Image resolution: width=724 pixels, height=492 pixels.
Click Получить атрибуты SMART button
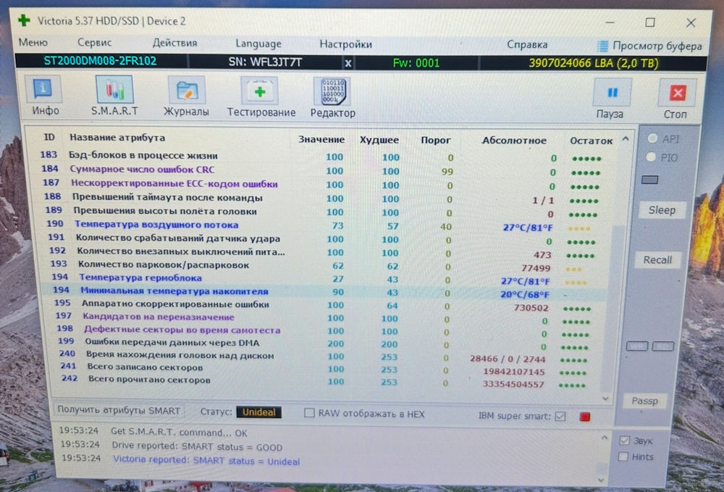(x=119, y=410)
